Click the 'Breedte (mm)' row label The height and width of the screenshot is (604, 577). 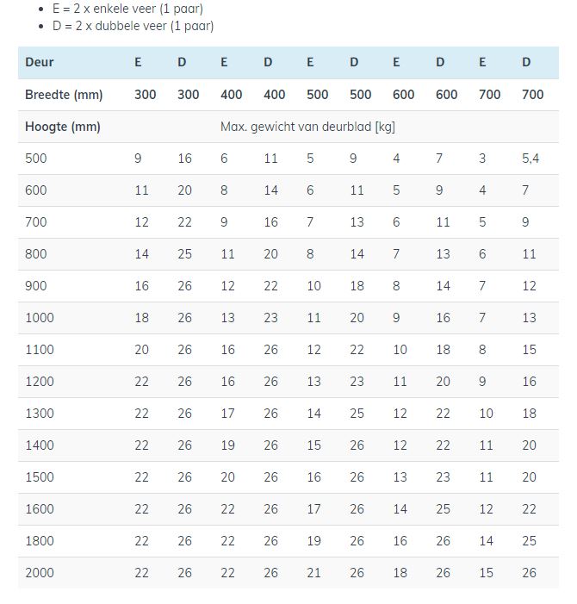click(64, 95)
